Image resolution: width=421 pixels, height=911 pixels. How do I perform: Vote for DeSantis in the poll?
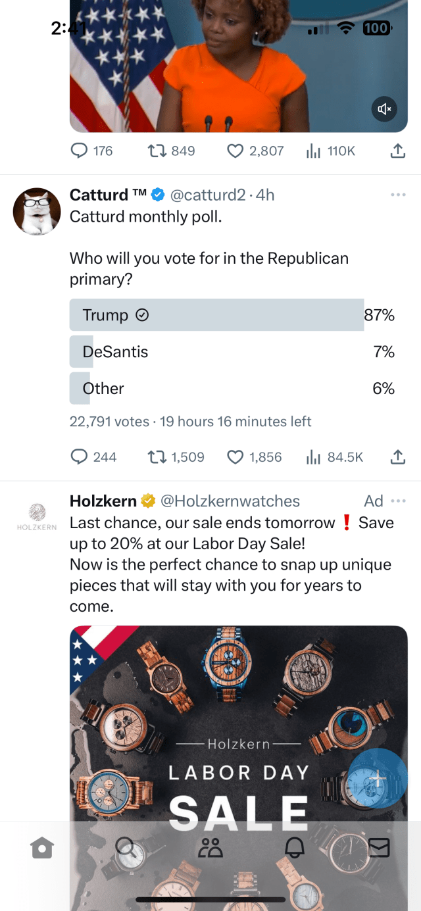217,351
